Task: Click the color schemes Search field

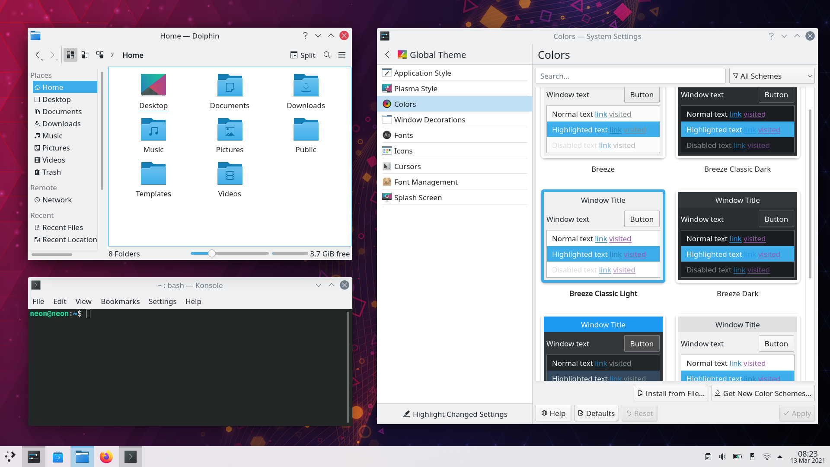Action: (630, 76)
